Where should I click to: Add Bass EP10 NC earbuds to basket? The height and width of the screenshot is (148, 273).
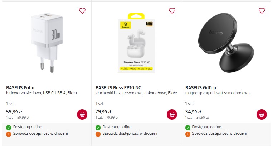pyautogui.click(x=172, y=115)
